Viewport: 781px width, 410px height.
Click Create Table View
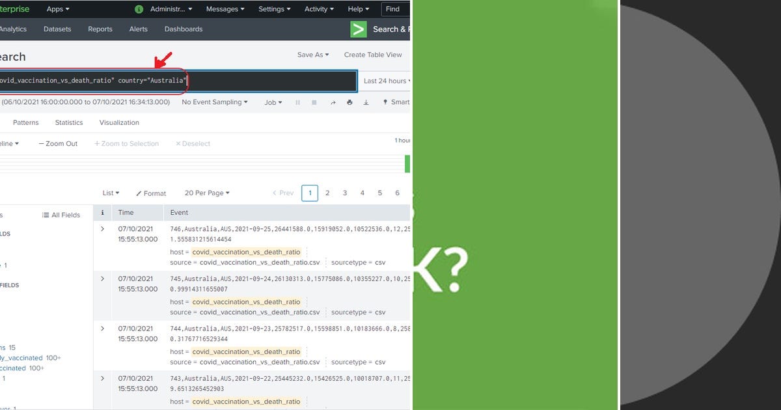tap(374, 55)
